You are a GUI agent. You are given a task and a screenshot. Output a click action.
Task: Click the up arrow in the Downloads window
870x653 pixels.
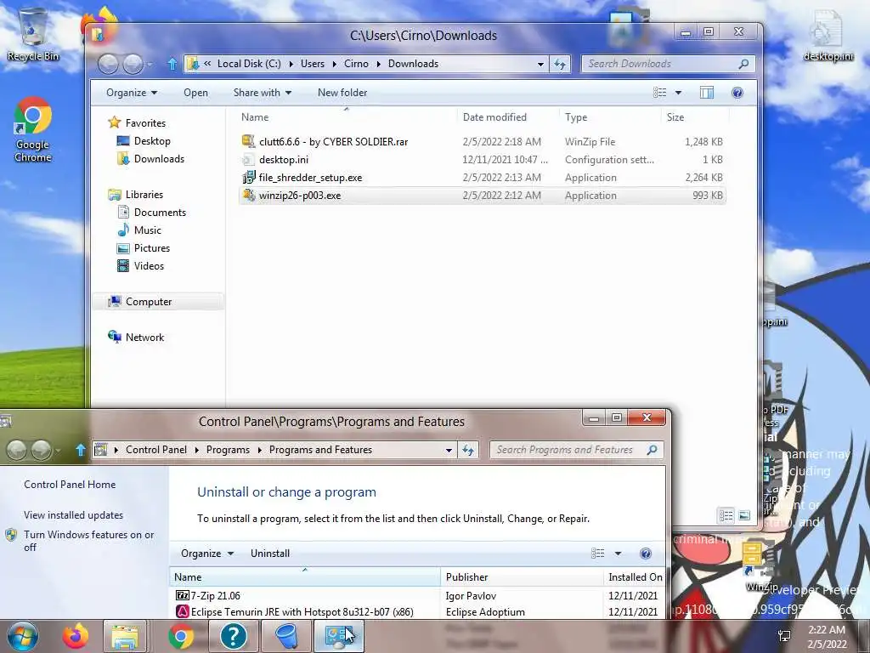(172, 65)
